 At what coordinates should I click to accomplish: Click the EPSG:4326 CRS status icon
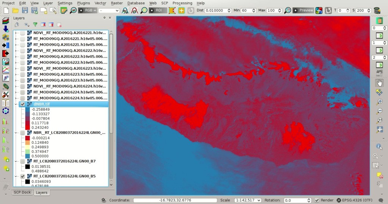coord(339,200)
